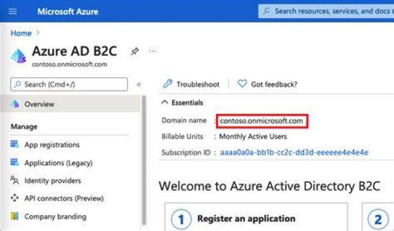Screen dimensions: 394x231
Task: Collapse the Essentials section chevron
Action: coord(165,102)
